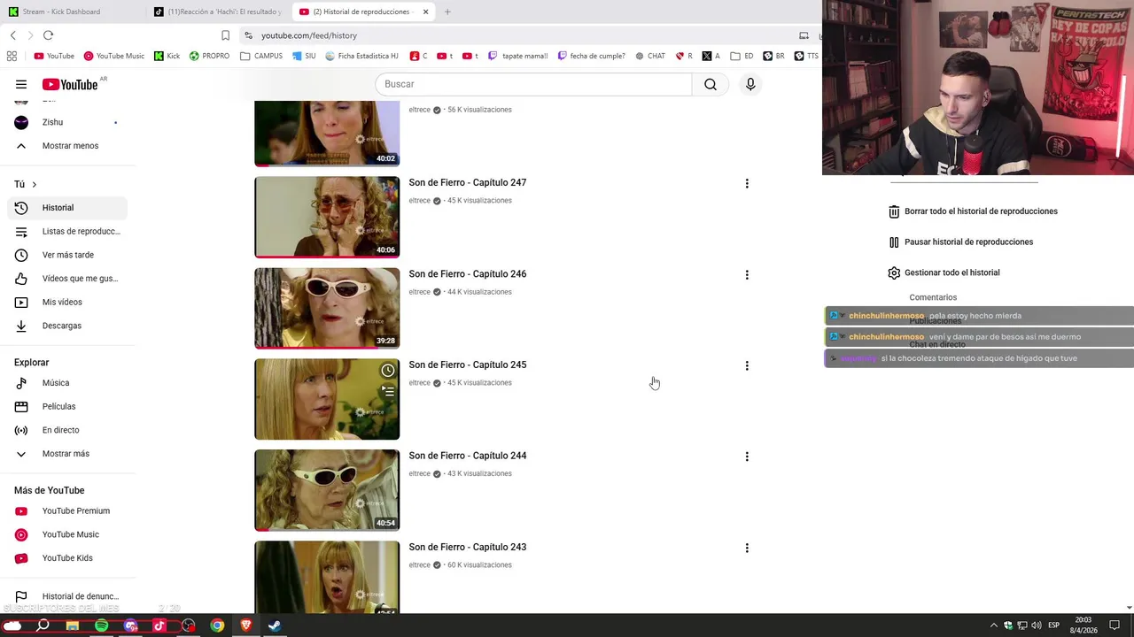Open YouTube Kids in the sidebar

click(x=67, y=558)
